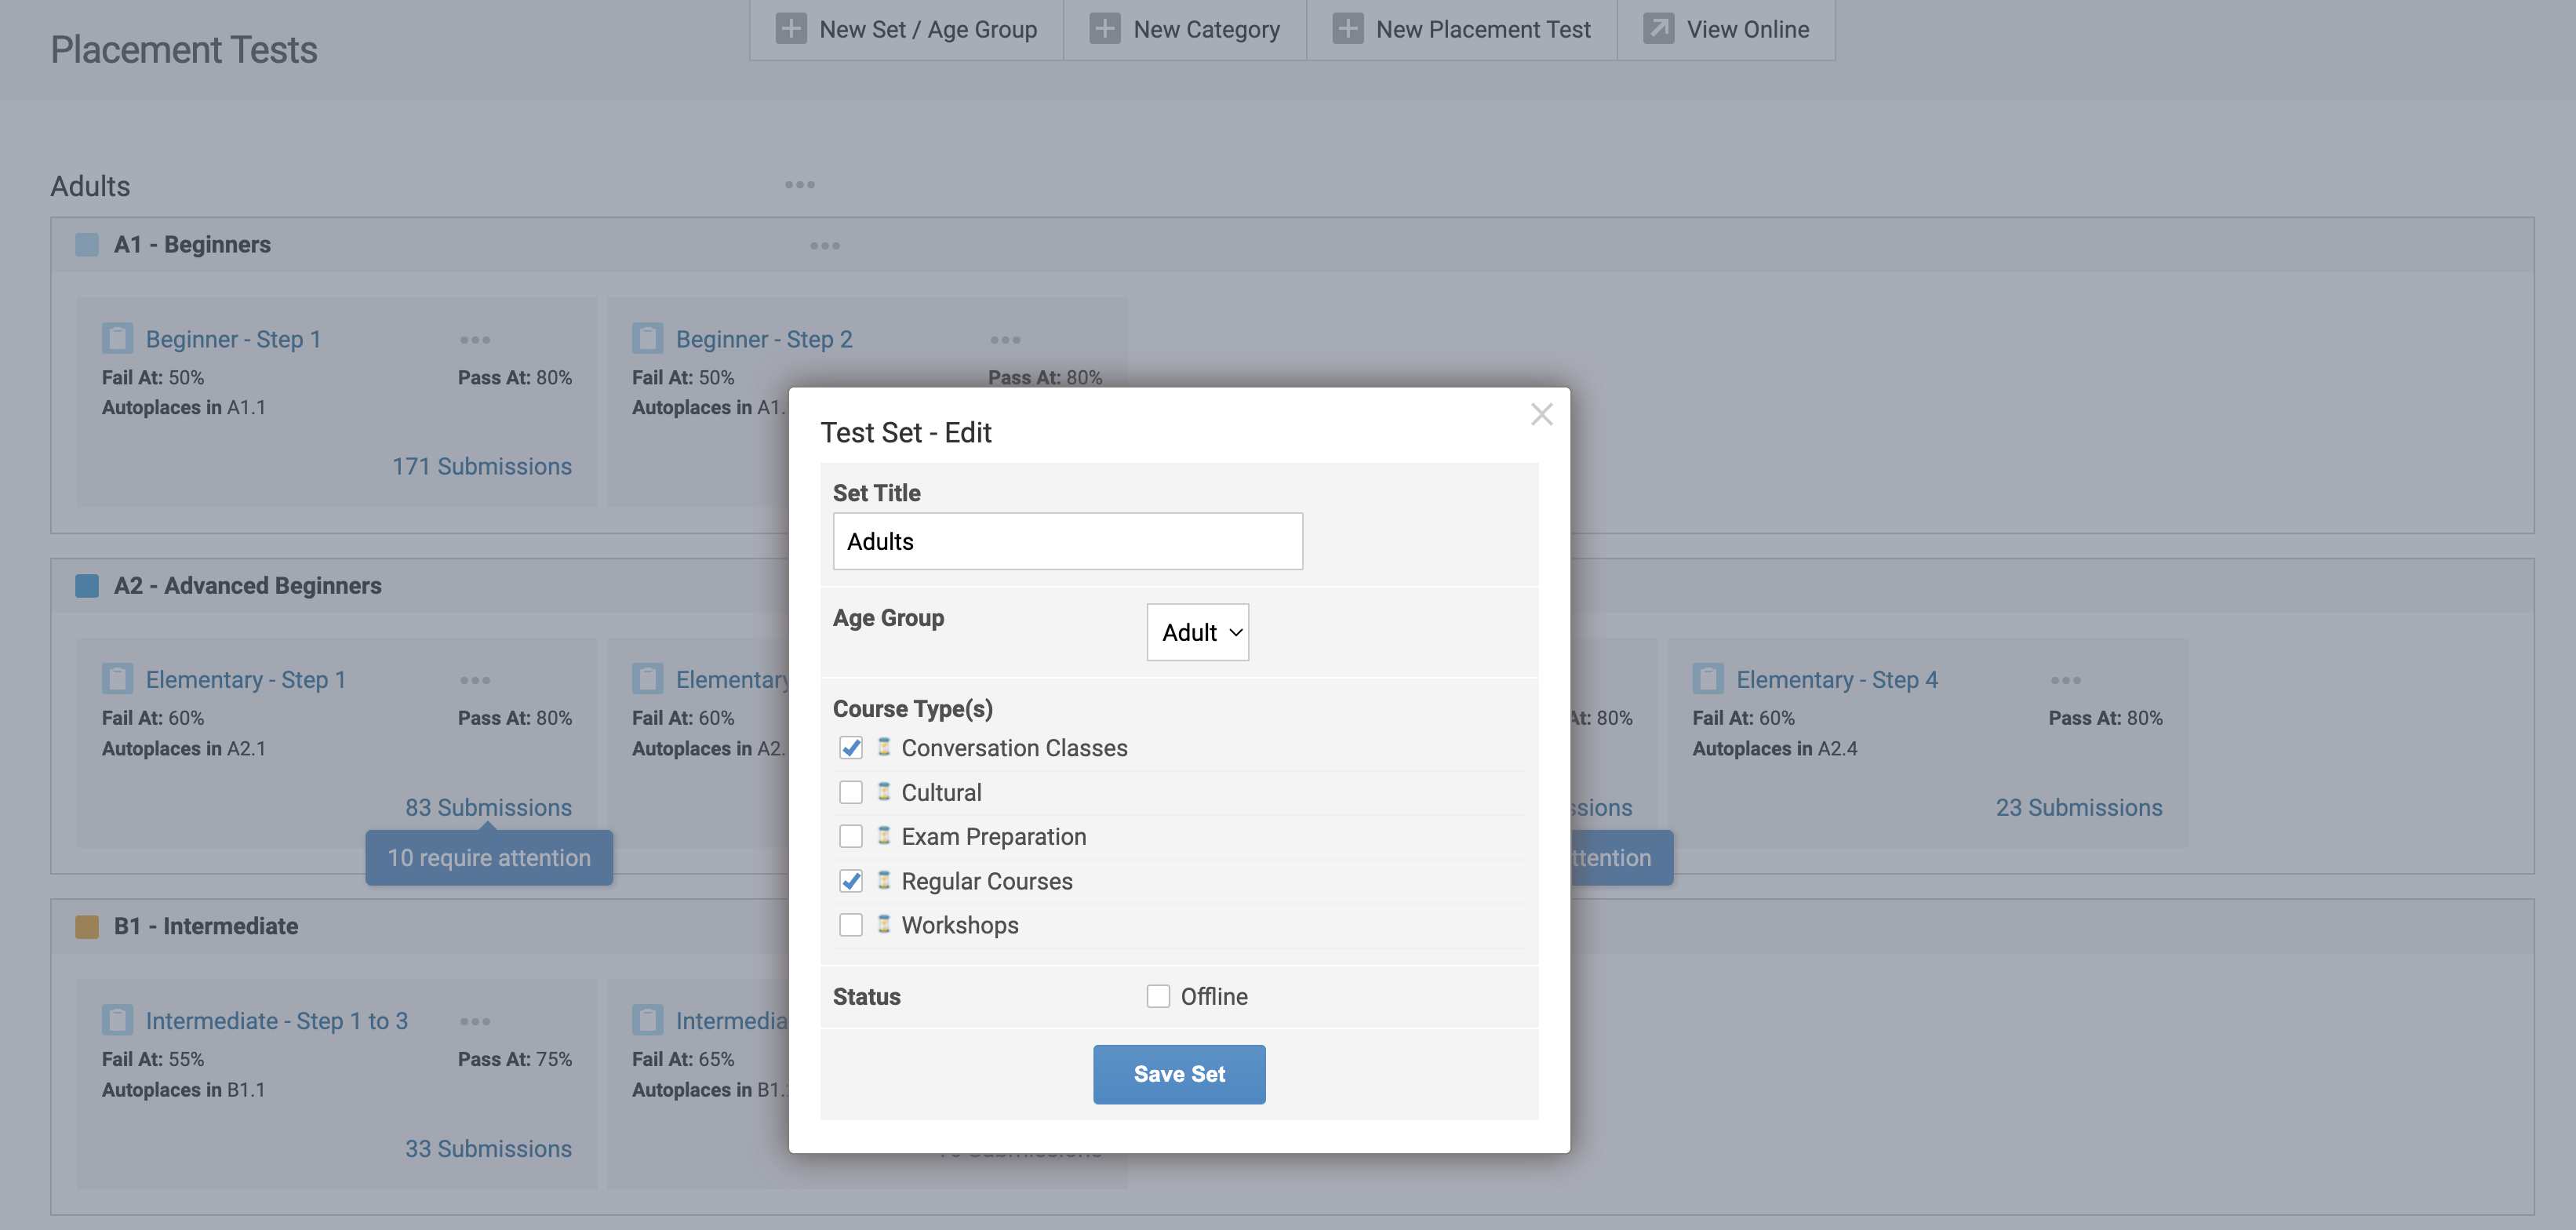
Task: Click the View Online arrow icon
Action: pos(1658,29)
